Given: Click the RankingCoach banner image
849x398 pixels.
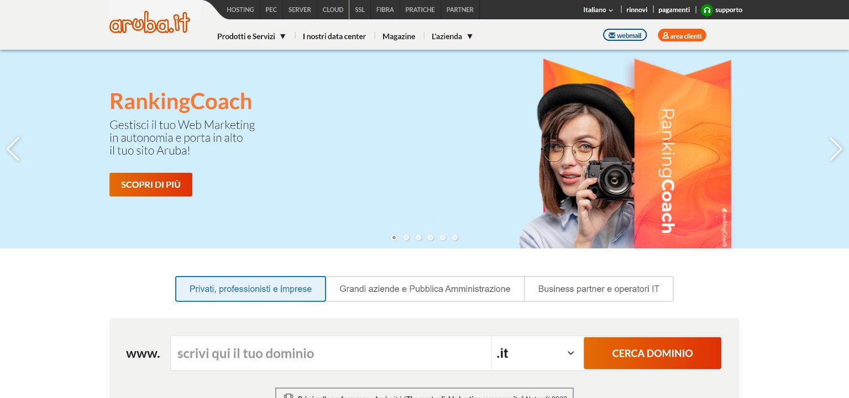Looking at the screenshot, I should (x=625, y=153).
